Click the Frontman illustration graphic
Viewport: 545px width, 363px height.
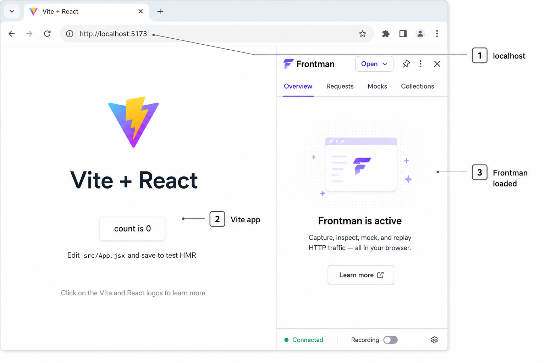(360, 164)
